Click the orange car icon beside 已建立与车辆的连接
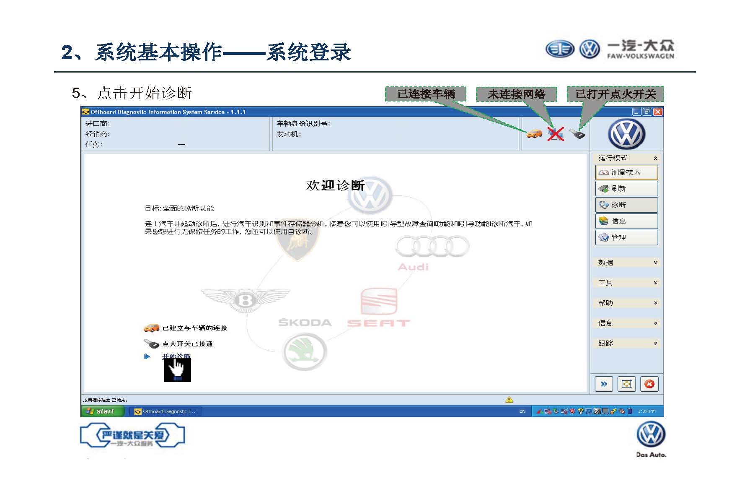The image size is (750, 489). click(x=151, y=328)
